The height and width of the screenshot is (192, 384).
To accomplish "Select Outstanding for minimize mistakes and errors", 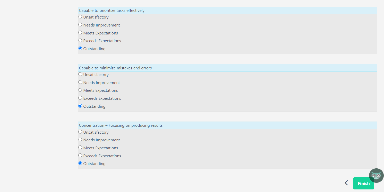I will pyautogui.click(x=80, y=106).
